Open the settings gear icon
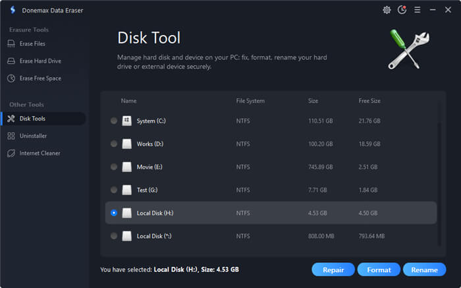 click(387, 10)
